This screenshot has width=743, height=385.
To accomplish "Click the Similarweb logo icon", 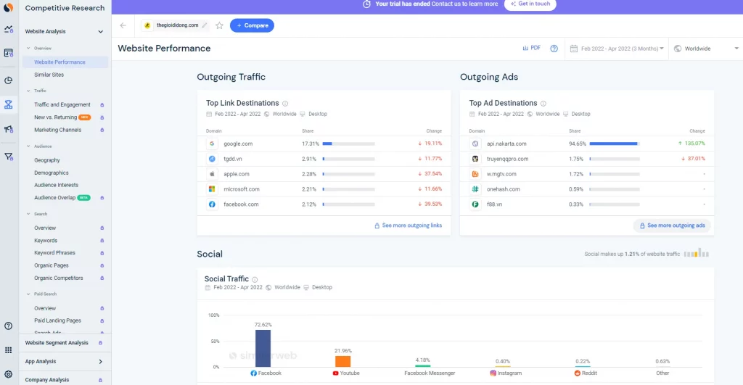I will coord(8,7).
